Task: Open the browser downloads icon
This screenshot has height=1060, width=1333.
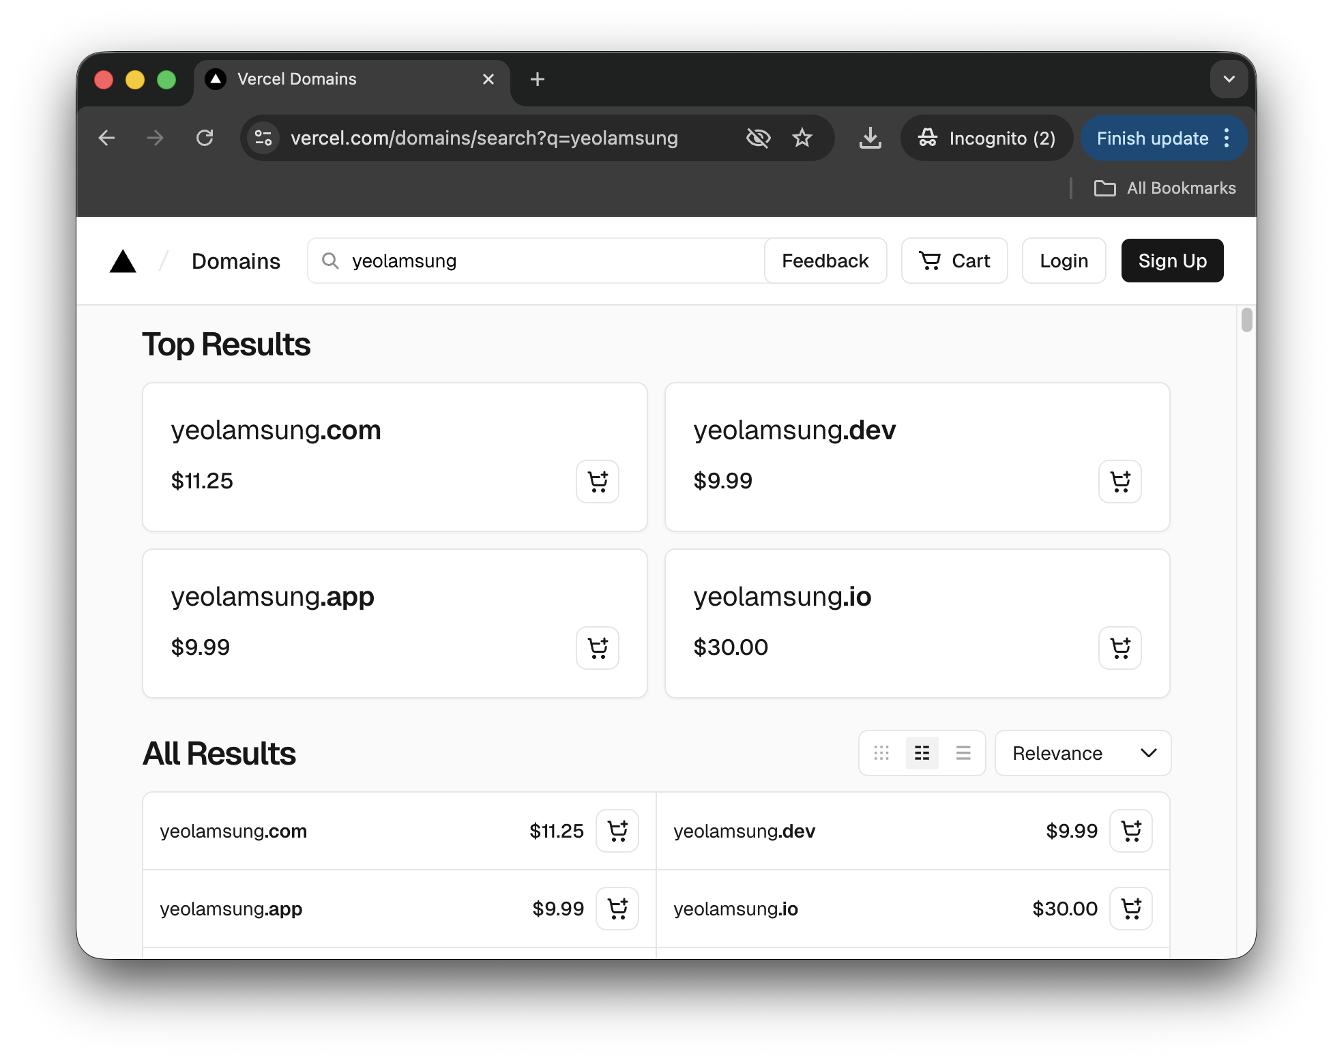Action: tap(870, 138)
